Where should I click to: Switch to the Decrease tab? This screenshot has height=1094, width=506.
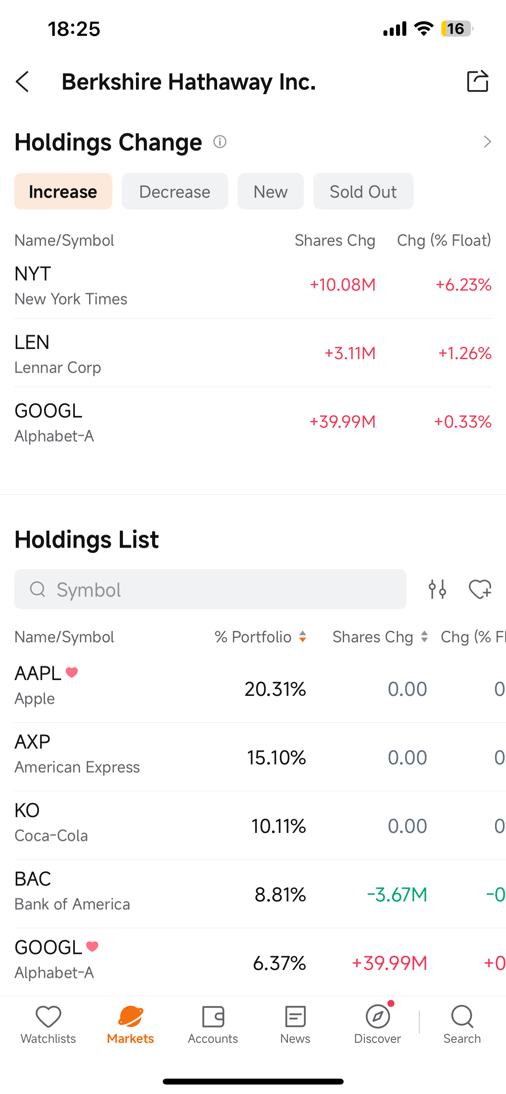pyautogui.click(x=175, y=191)
